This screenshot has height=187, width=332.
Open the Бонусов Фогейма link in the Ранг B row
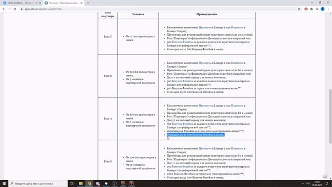(183, 81)
